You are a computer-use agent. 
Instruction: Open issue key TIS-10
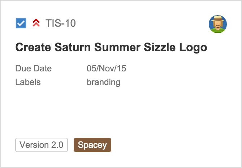[61, 23]
